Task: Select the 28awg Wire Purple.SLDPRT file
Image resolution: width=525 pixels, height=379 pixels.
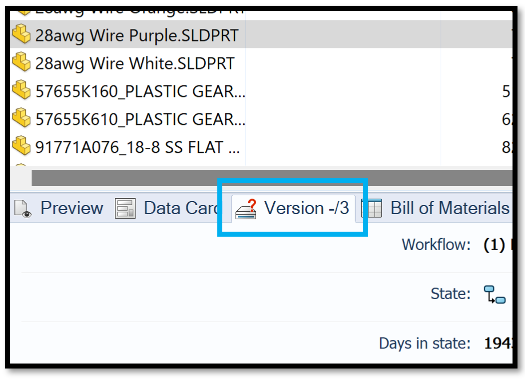Action: tap(137, 35)
